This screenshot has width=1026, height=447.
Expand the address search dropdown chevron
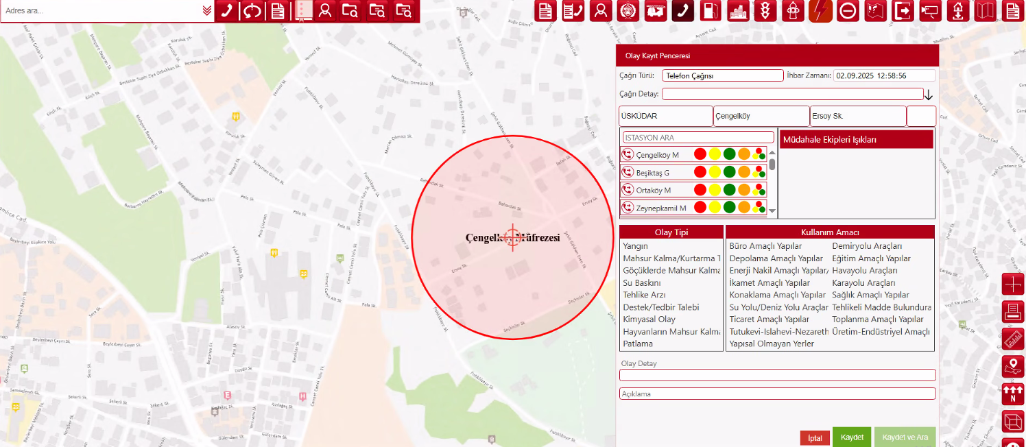coord(206,10)
